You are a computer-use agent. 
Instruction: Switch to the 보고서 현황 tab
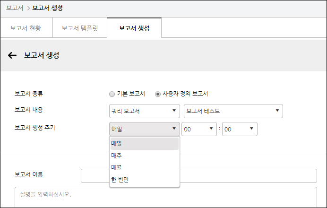[x=26, y=28]
